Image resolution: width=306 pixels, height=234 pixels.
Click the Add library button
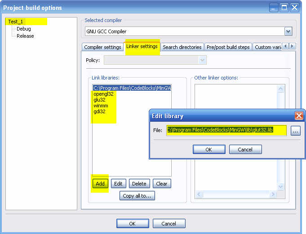100,184
